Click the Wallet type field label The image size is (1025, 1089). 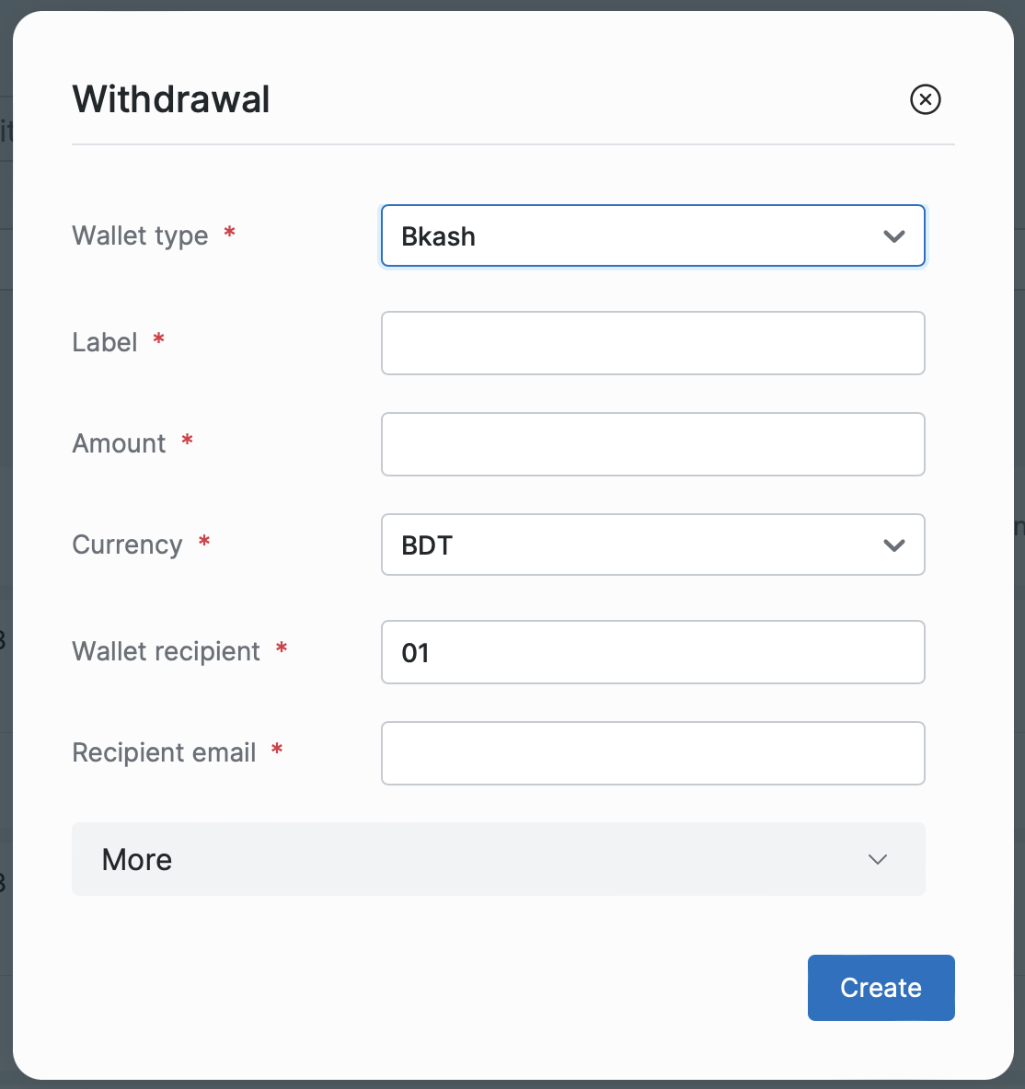(140, 235)
